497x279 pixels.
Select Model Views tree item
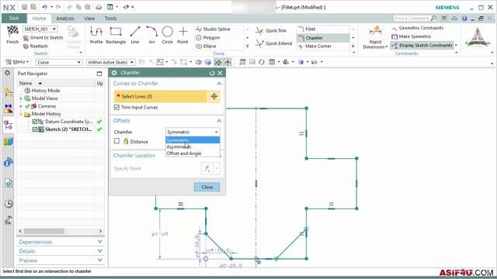point(44,98)
